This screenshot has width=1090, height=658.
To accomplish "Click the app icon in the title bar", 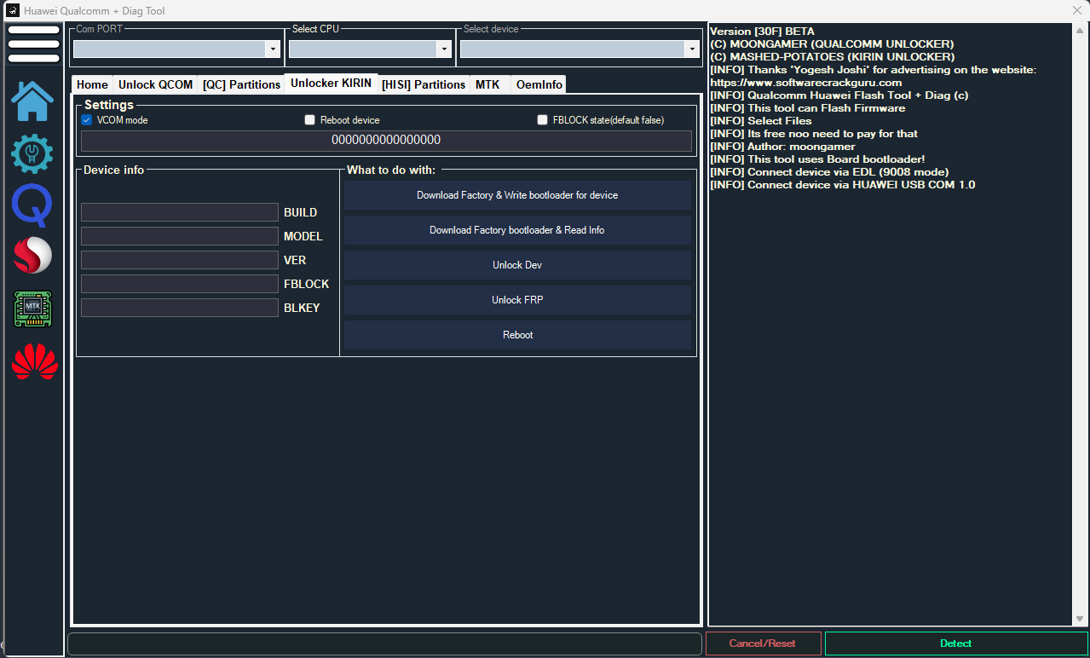I will [x=13, y=11].
